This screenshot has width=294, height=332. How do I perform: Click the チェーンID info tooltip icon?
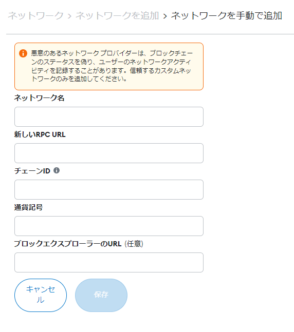tap(57, 170)
